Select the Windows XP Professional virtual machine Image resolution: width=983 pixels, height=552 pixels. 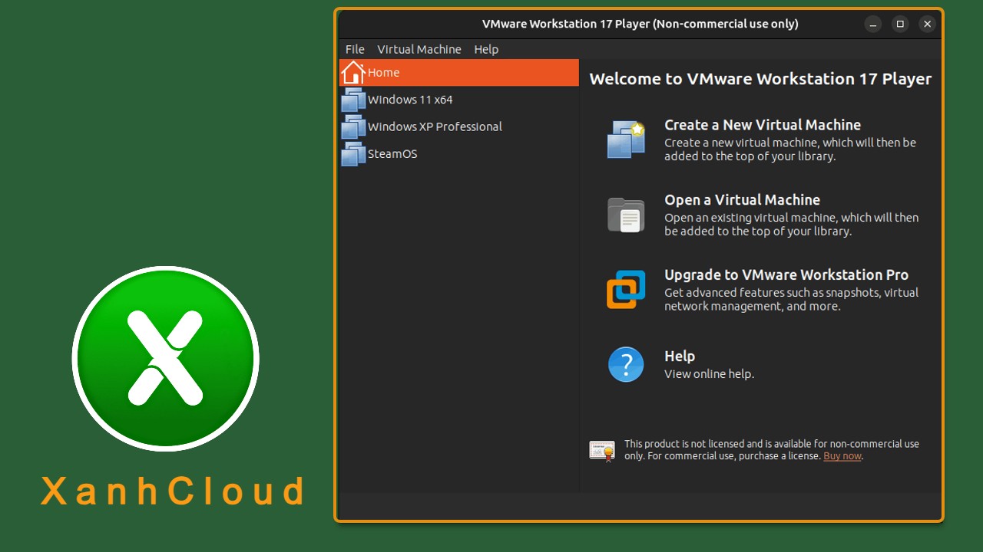click(459, 127)
